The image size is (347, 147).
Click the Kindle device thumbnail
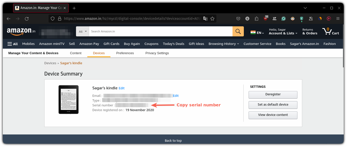[68, 99]
